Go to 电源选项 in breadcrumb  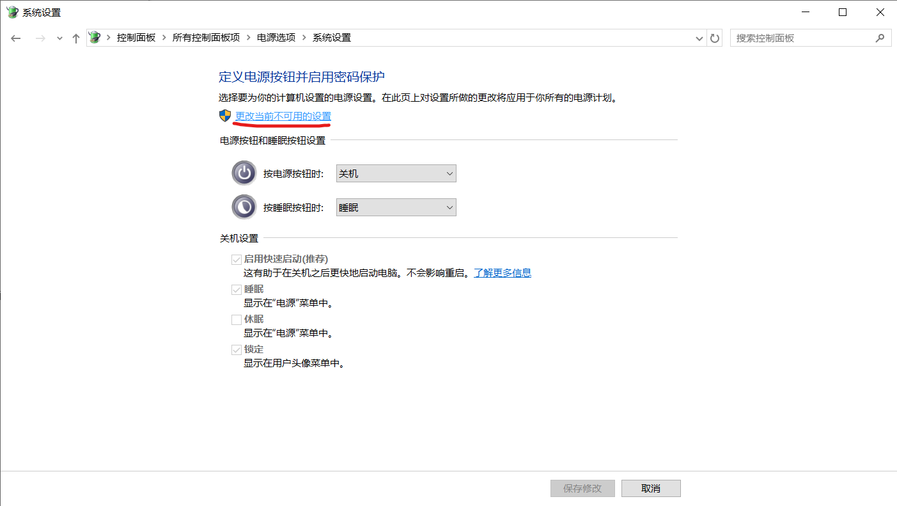tap(276, 38)
